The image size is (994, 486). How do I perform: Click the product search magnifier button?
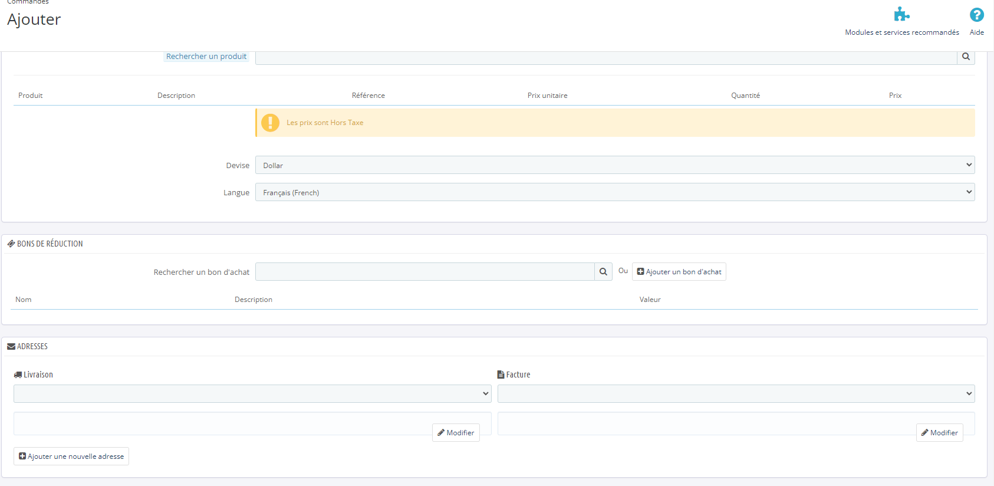pos(966,57)
